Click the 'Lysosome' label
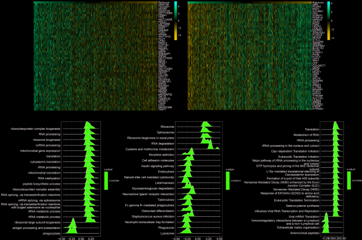 (x=168, y=233)
